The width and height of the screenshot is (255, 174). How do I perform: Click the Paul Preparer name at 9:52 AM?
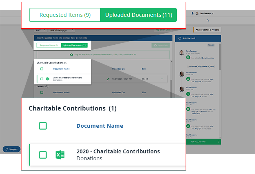tap(192, 103)
